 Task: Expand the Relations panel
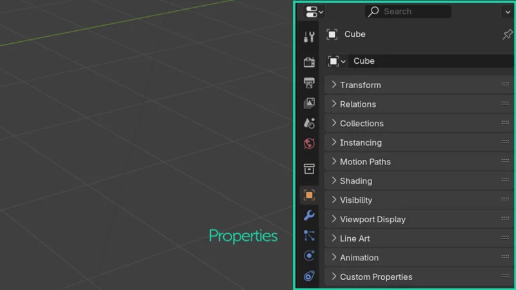(419, 104)
